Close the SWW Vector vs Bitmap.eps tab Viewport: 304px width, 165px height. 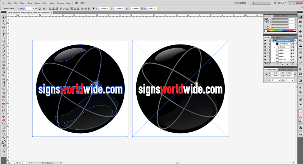[x=51, y=12]
